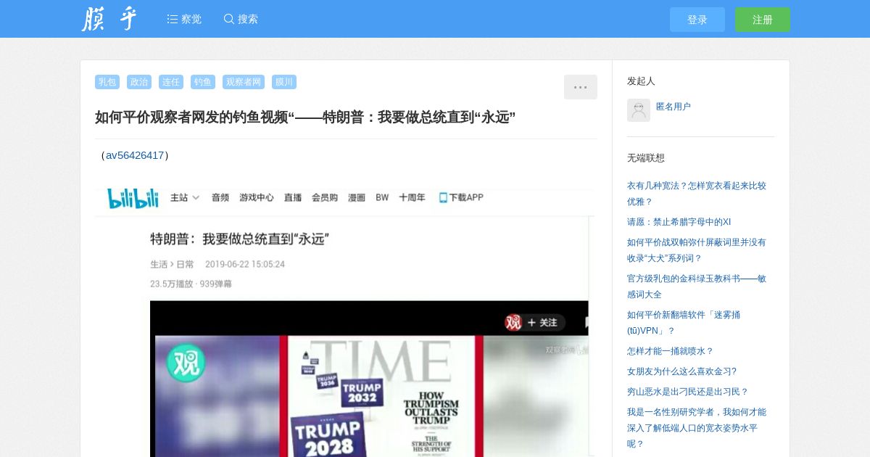The image size is (870, 457).
Task: Click the 无端联想 section heading
Action: pyautogui.click(x=646, y=158)
